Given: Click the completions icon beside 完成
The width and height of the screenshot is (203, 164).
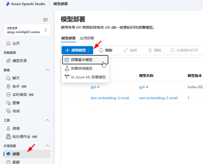Looking at the screenshot, I should point(8,111).
